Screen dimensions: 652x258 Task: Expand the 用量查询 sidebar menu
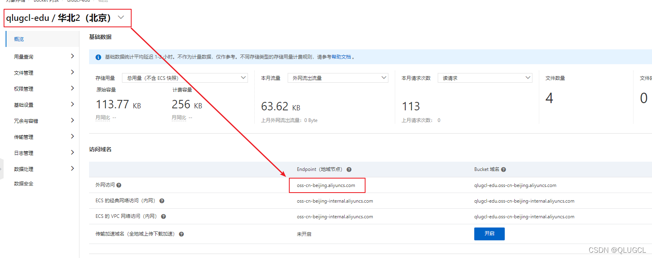pos(43,57)
